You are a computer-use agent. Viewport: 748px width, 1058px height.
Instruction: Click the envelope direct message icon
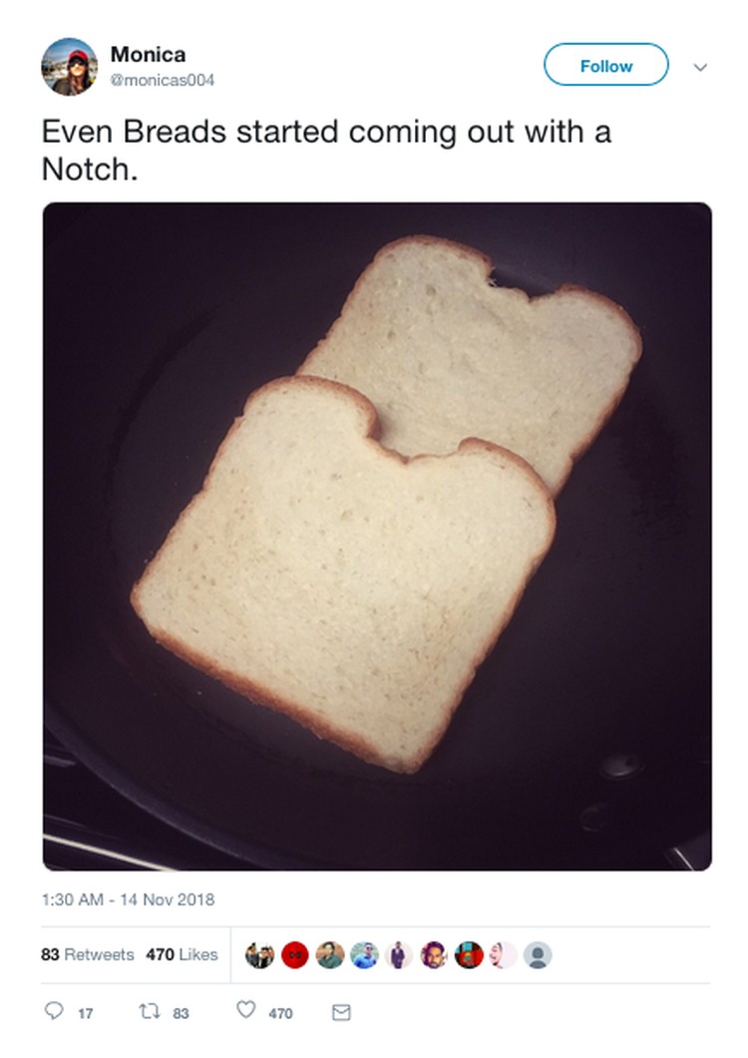point(342,1012)
